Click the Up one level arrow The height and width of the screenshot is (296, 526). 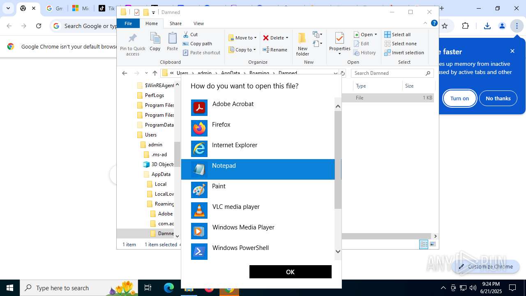pyautogui.click(x=155, y=73)
